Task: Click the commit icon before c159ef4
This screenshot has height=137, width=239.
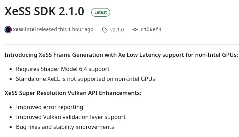Action: (135, 30)
